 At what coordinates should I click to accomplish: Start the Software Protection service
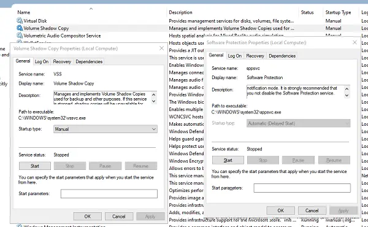pos(228,160)
